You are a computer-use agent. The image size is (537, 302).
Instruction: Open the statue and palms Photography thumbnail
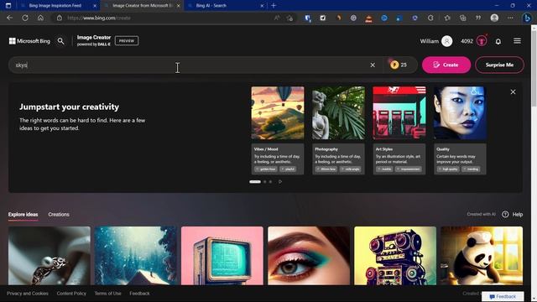coord(338,113)
